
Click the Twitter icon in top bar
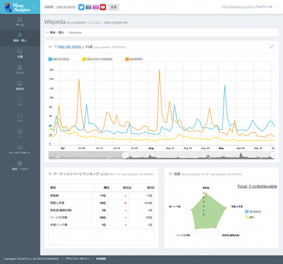point(81,7)
